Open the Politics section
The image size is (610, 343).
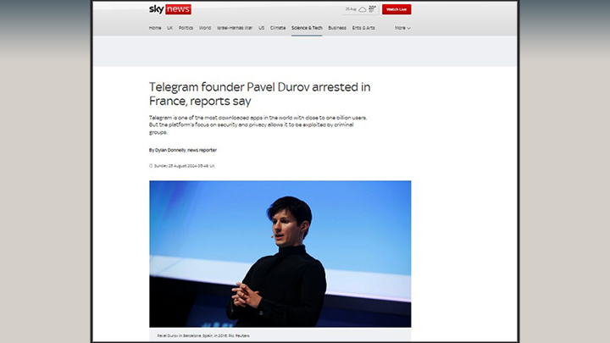coord(186,28)
